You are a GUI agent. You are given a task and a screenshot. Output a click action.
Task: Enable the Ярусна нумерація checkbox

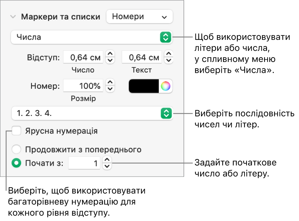click(x=16, y=131)
